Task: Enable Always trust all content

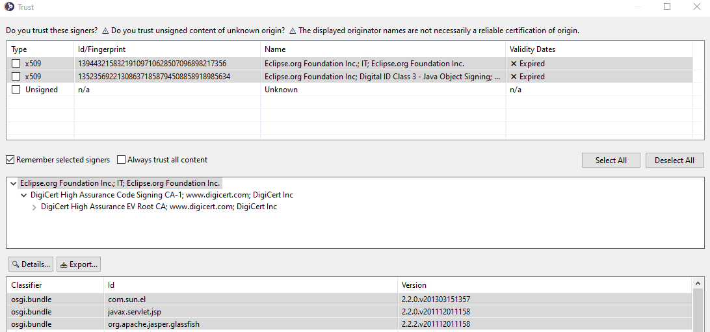Action: tap(122, 160)
